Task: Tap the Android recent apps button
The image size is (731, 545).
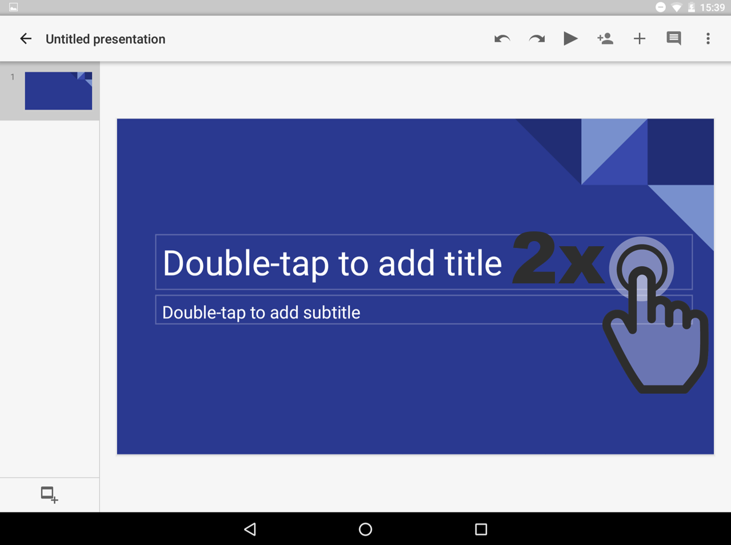Action: pyautogui.click(x=481, y=529)
